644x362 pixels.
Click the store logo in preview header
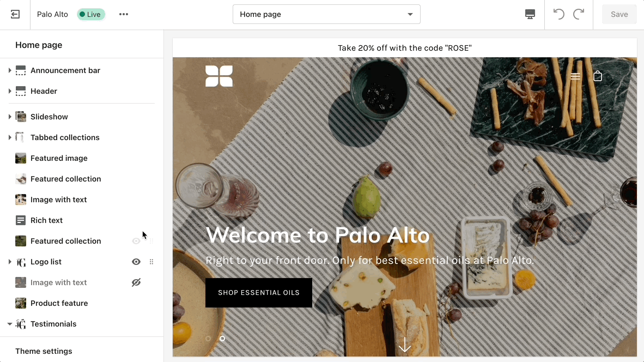[219, 76]
